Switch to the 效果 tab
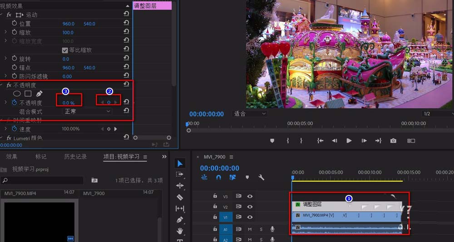The image size is (454, 242). click(12, 157)
